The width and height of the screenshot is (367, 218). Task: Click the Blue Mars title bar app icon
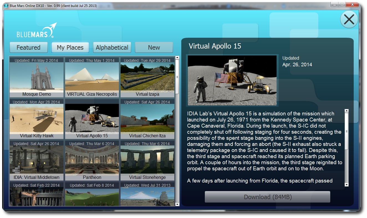6,6
